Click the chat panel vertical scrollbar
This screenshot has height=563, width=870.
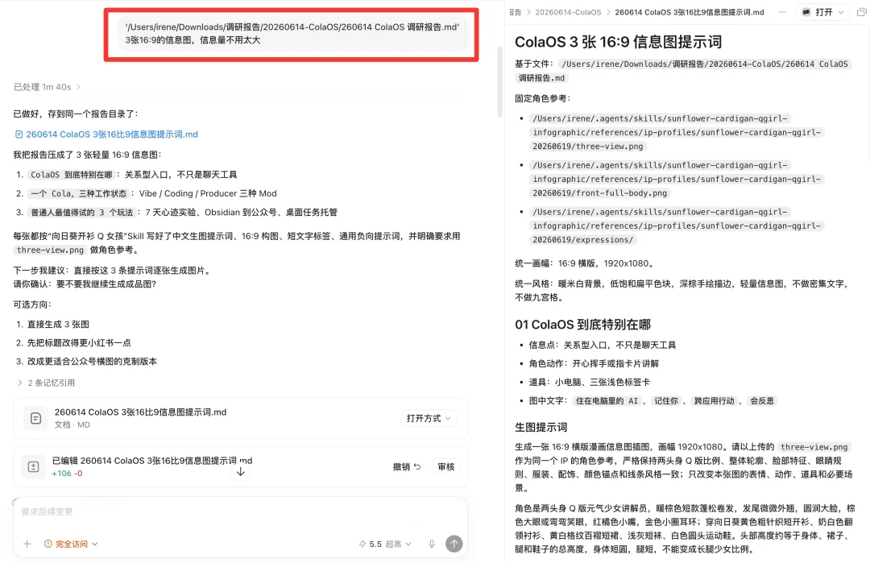pyautogui.click(x=499, y=81)
